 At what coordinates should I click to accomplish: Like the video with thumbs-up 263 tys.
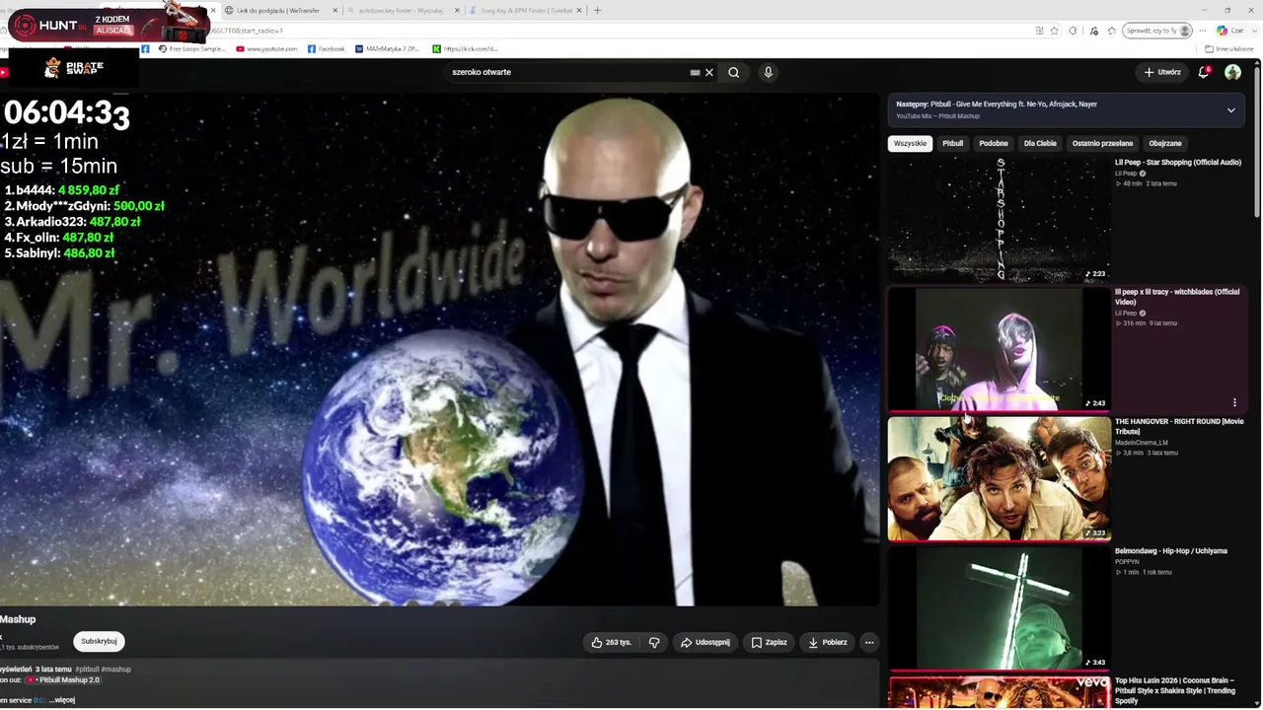point(611,642)
